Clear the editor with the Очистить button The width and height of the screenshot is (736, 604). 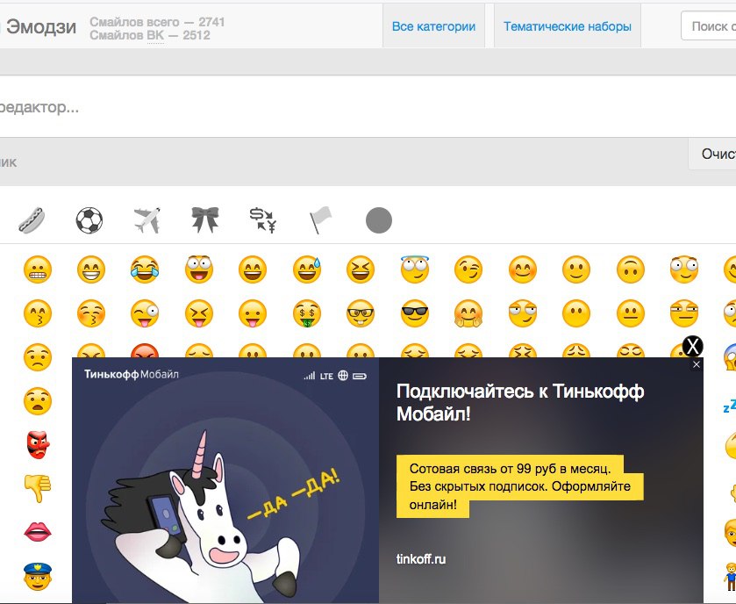coord(712,154)
